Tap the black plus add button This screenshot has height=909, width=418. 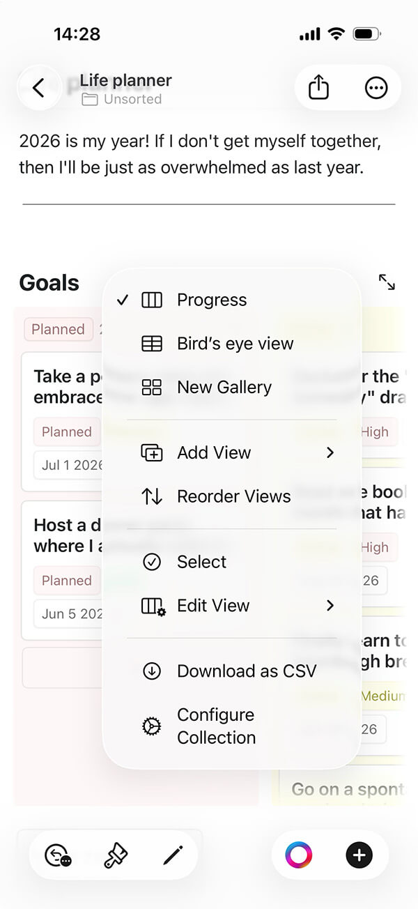(x=359, y=855)
